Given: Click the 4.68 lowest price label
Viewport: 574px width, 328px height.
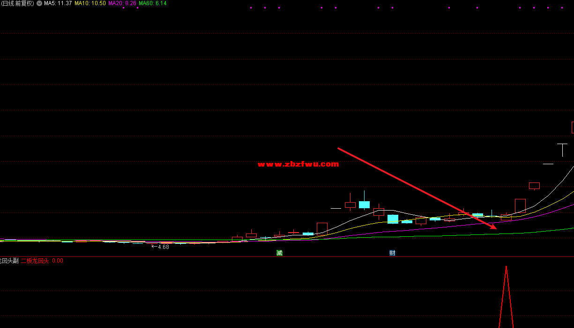Looking at the screenshot, I should point(163,247).
